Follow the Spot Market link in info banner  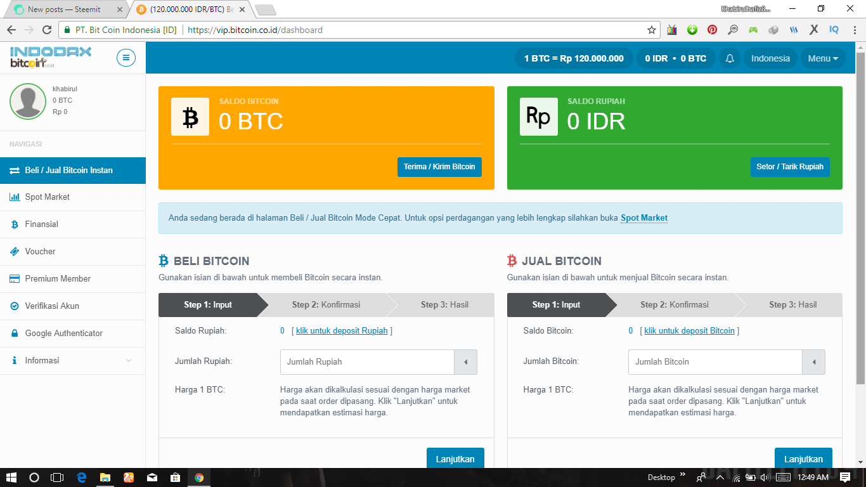[644, 218]
